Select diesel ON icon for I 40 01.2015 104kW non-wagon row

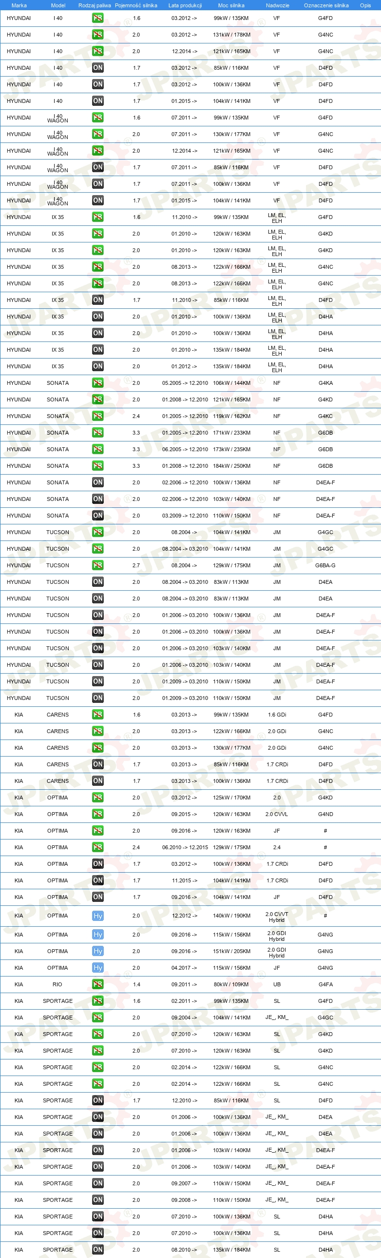click(x=97, y=101)
